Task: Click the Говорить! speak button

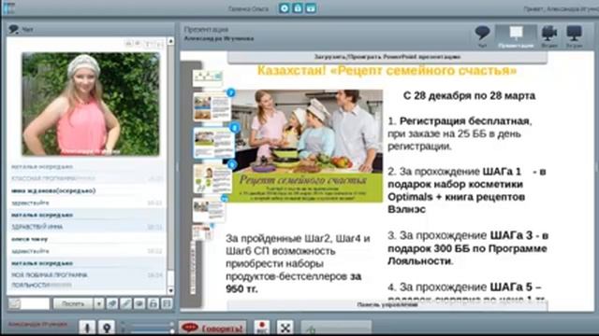Action: pyautogui.click(x=212, y=328)
